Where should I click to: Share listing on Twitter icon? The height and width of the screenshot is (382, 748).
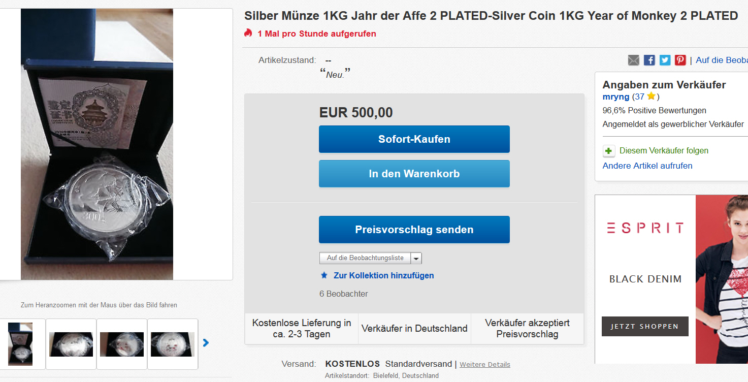coord(665,60)
